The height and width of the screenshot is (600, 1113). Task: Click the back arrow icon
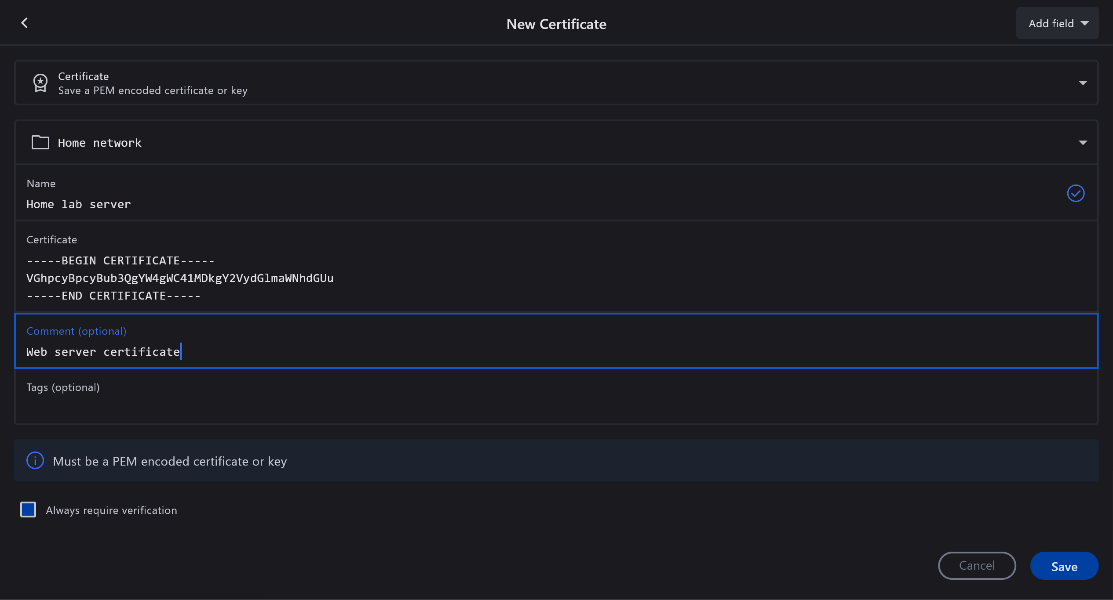tap(25, 23)
